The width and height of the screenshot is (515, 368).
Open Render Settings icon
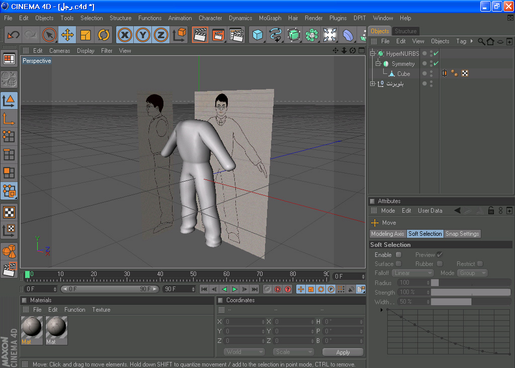click(236, 35)
